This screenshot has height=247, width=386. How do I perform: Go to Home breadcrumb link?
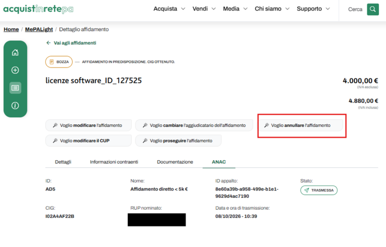pyautogui.click(x=11, y=29)
